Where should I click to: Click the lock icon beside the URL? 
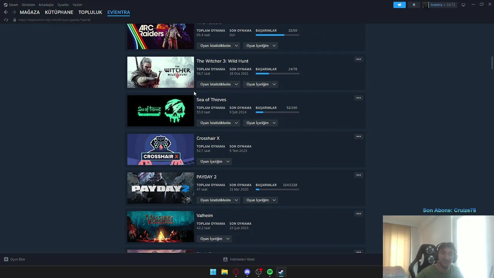click(x=15, y=20)
